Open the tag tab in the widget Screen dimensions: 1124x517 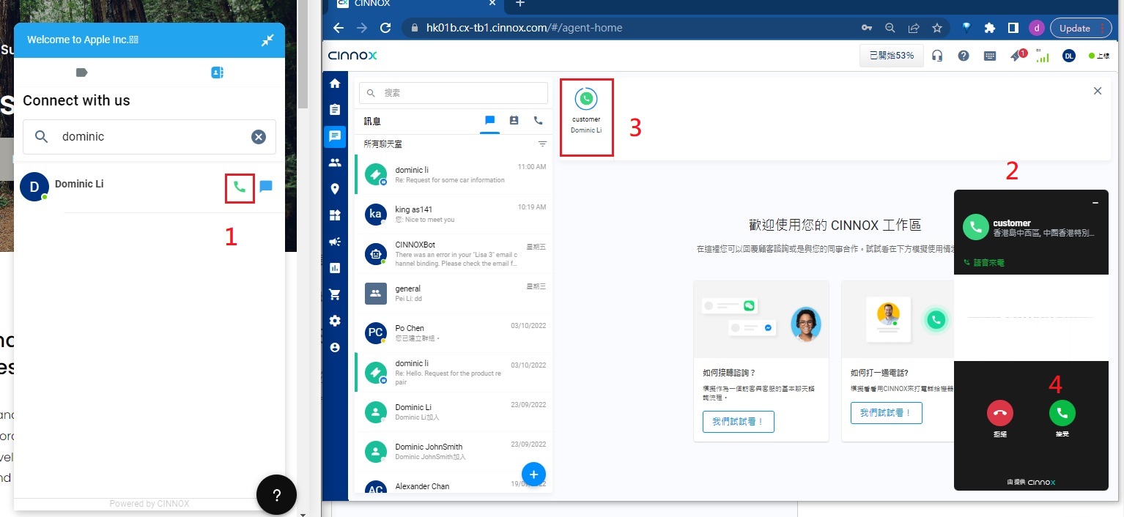pyautogui.click(x=82, y=72)
